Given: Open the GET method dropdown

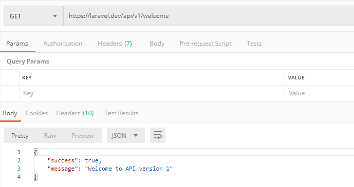Looking at the screenshot, I should (33, 16).
